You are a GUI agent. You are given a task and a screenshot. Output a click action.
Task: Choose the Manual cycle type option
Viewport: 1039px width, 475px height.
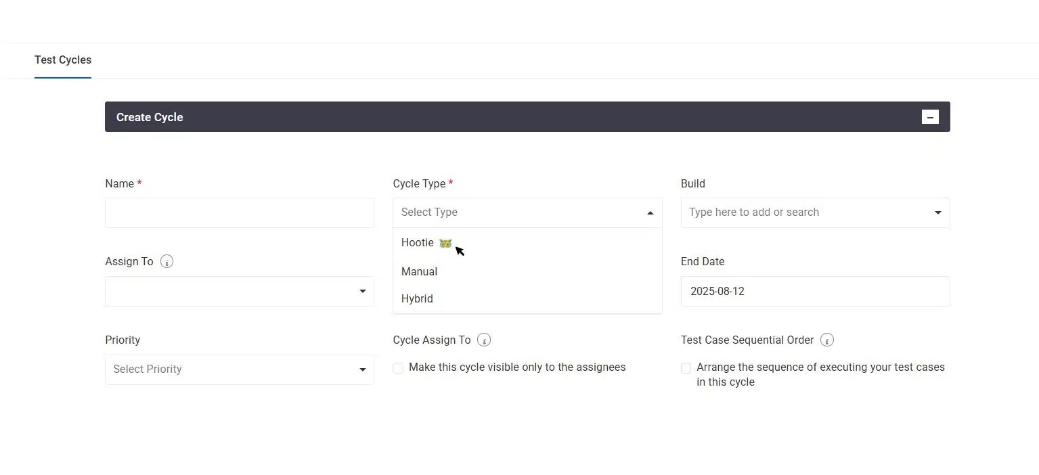tap(527, 271)
